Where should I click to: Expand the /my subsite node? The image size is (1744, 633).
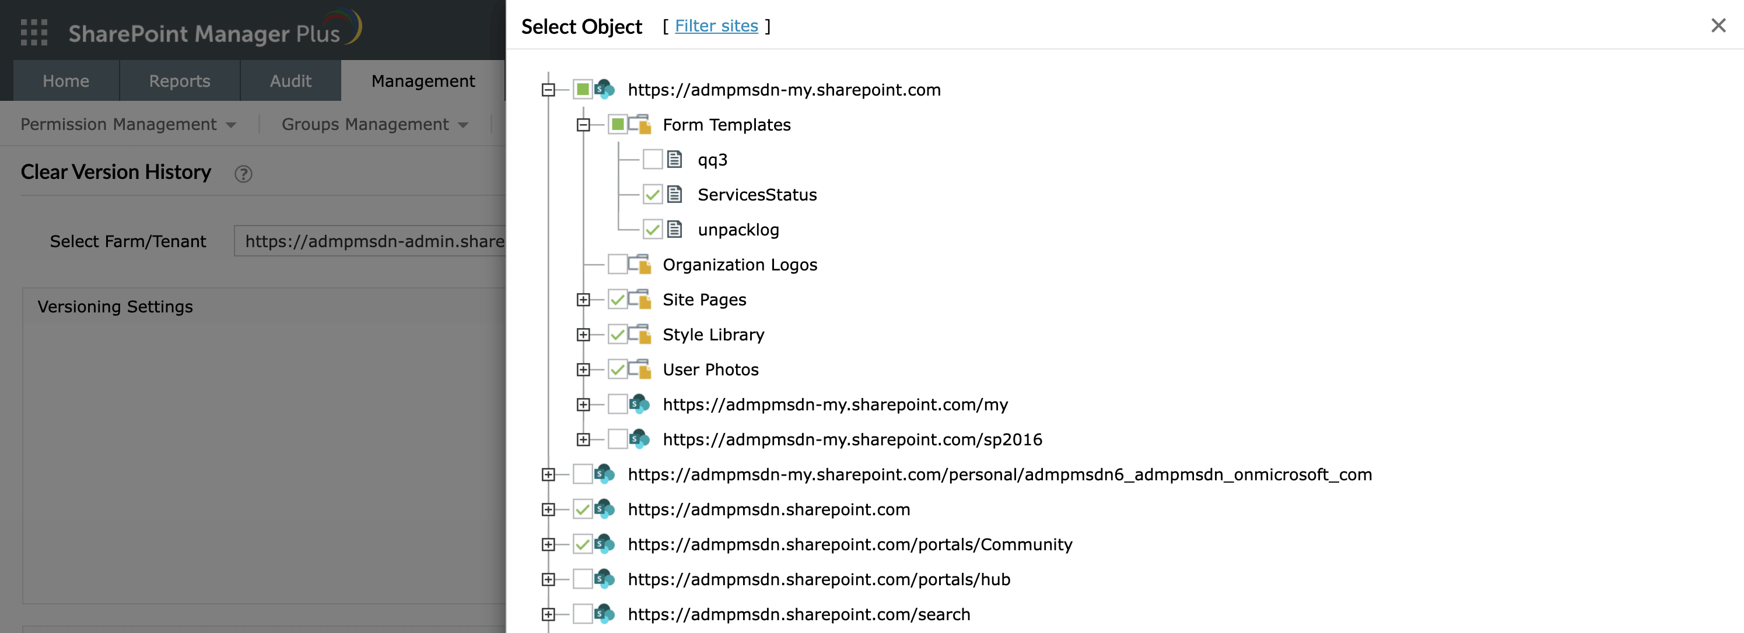pos(583,405)
